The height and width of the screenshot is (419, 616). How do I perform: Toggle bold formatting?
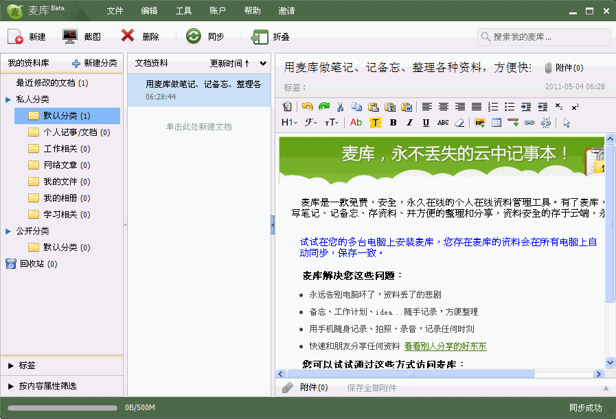point(393,123)
